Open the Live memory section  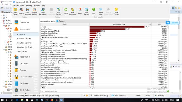pyautogui.click(x=25, y=29)
